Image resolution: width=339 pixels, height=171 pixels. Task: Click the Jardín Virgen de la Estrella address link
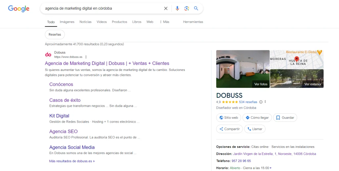274,154
